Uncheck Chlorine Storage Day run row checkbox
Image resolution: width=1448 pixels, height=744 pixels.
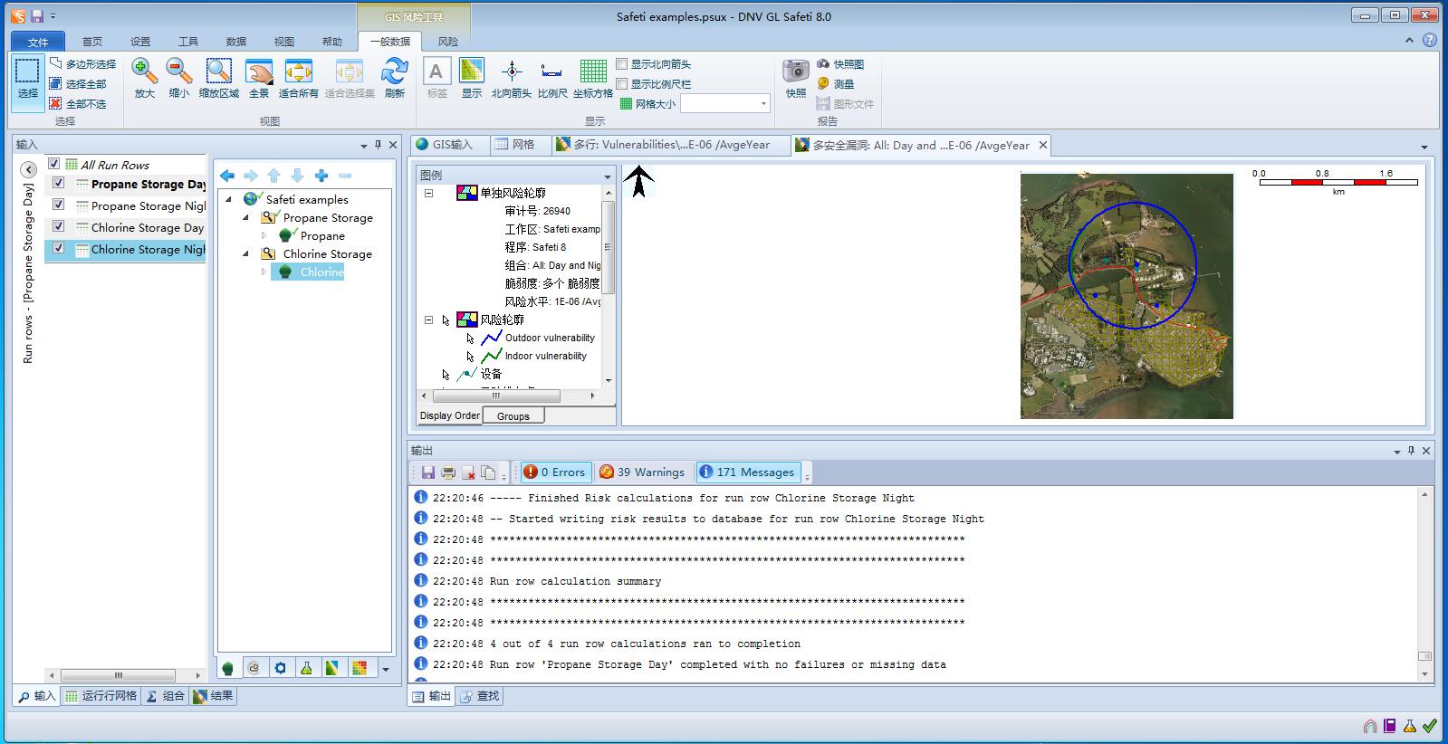click(x=59, y=226)
